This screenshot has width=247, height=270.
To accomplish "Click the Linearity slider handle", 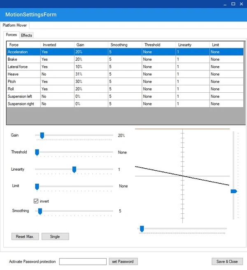I will tap(74, 169).
